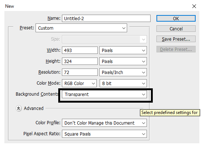Click the Height field showing 324

coord(80,61)
